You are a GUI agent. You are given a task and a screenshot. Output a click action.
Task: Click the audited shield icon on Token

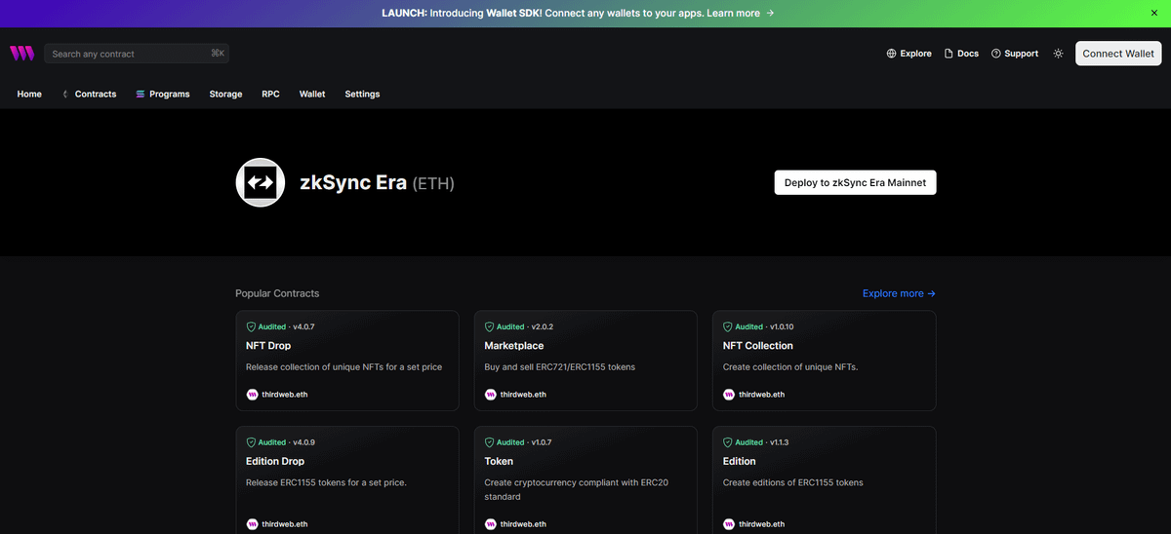[489, 442]
